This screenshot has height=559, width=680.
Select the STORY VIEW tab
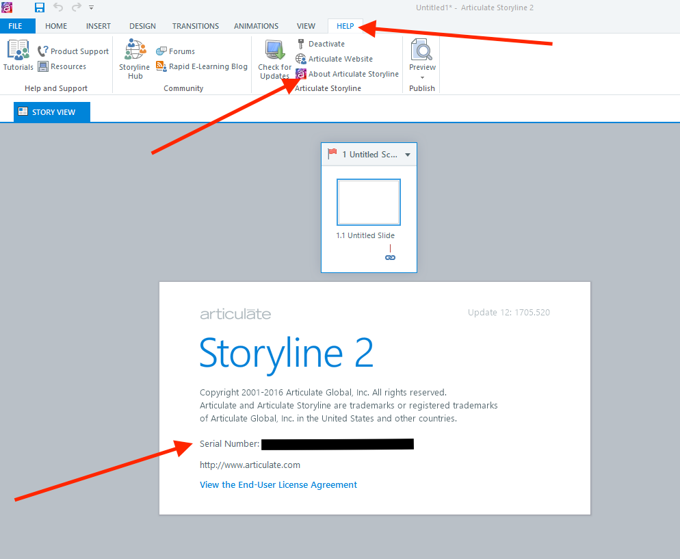52,112
